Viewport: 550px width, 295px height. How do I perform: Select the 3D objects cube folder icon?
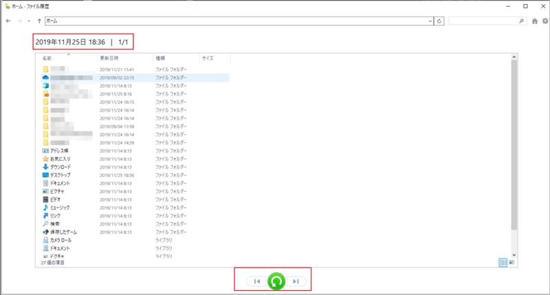45,85
